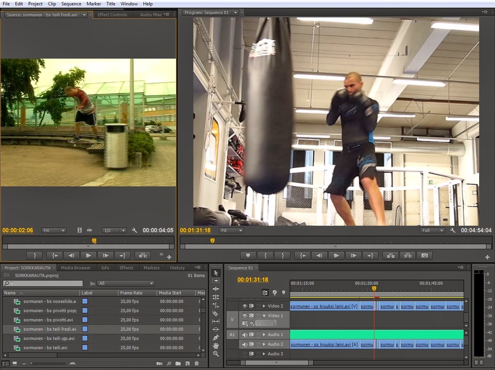The width and height of the screenshot is (495, 370).
Task: Mute Audio 2 track speaker
Action: pos(244,344)
